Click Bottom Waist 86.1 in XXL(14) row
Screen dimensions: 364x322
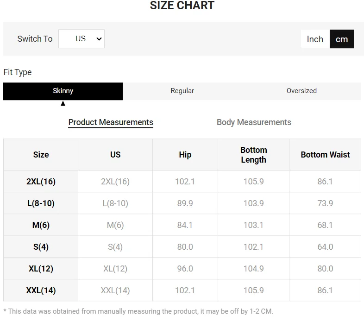(x=325, y=290)
